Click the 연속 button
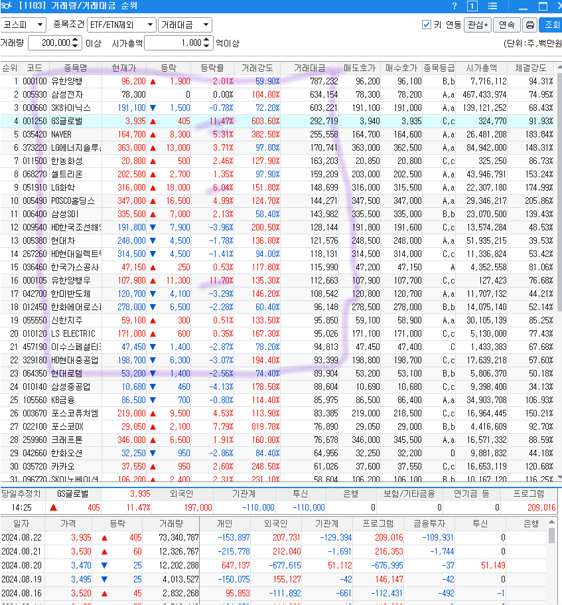 click(x=506, y=25)
